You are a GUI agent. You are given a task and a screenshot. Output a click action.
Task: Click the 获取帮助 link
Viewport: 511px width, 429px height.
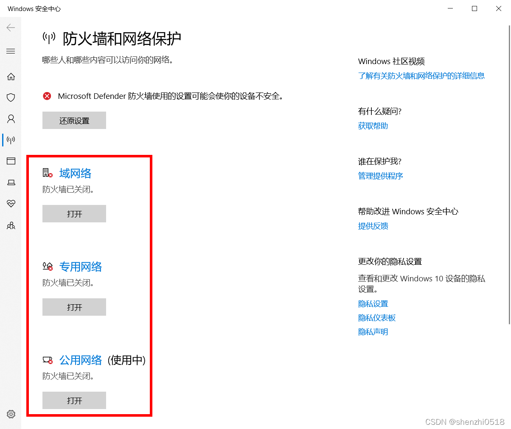[373, 126]
